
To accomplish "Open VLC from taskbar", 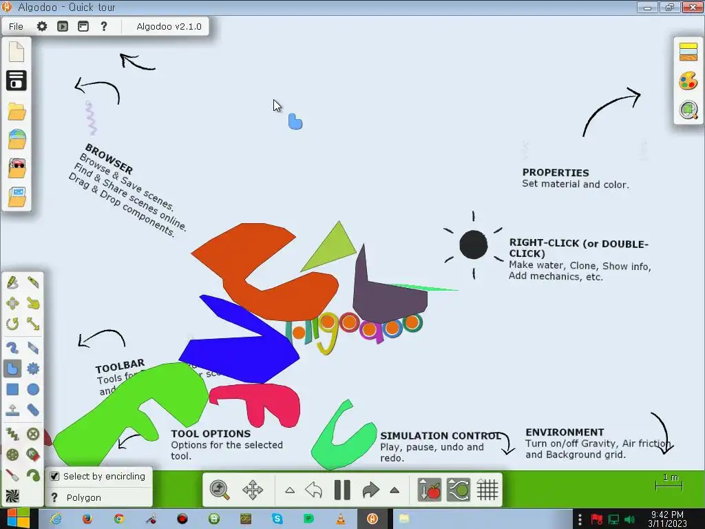I will pos(341,519).
